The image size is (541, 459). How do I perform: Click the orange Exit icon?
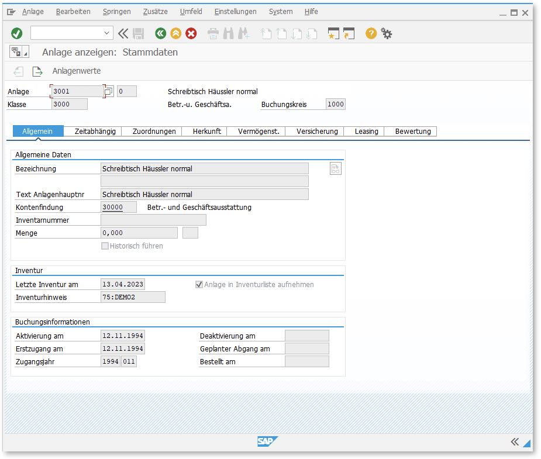[175, 33]
